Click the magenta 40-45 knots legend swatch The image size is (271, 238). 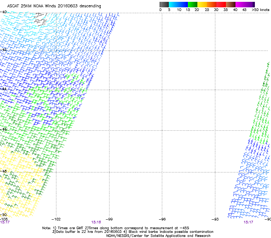(240, 4)
